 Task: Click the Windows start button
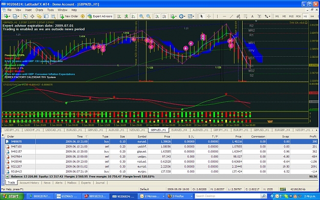coord(12,196)
